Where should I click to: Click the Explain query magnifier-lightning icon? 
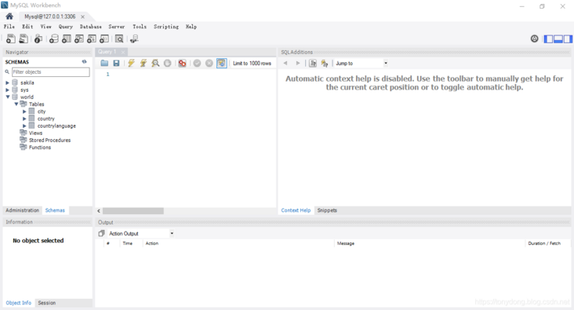(155, 63)
